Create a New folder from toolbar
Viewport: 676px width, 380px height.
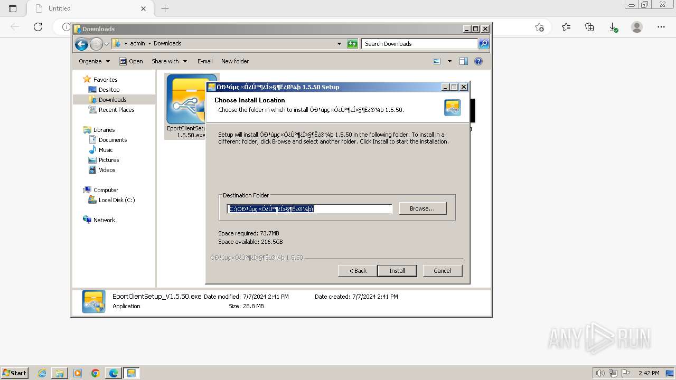tap(235, 61)
